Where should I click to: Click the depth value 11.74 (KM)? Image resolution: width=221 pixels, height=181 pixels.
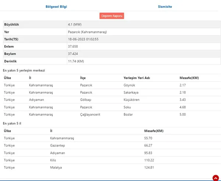click(x=76, y=61)
